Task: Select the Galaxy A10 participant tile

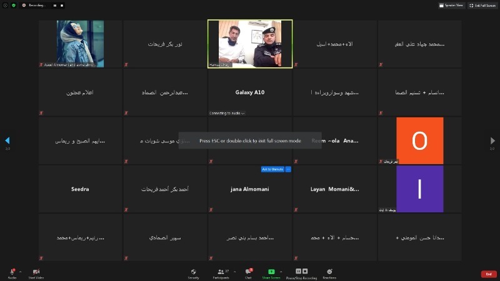Action: pos(250,92)
